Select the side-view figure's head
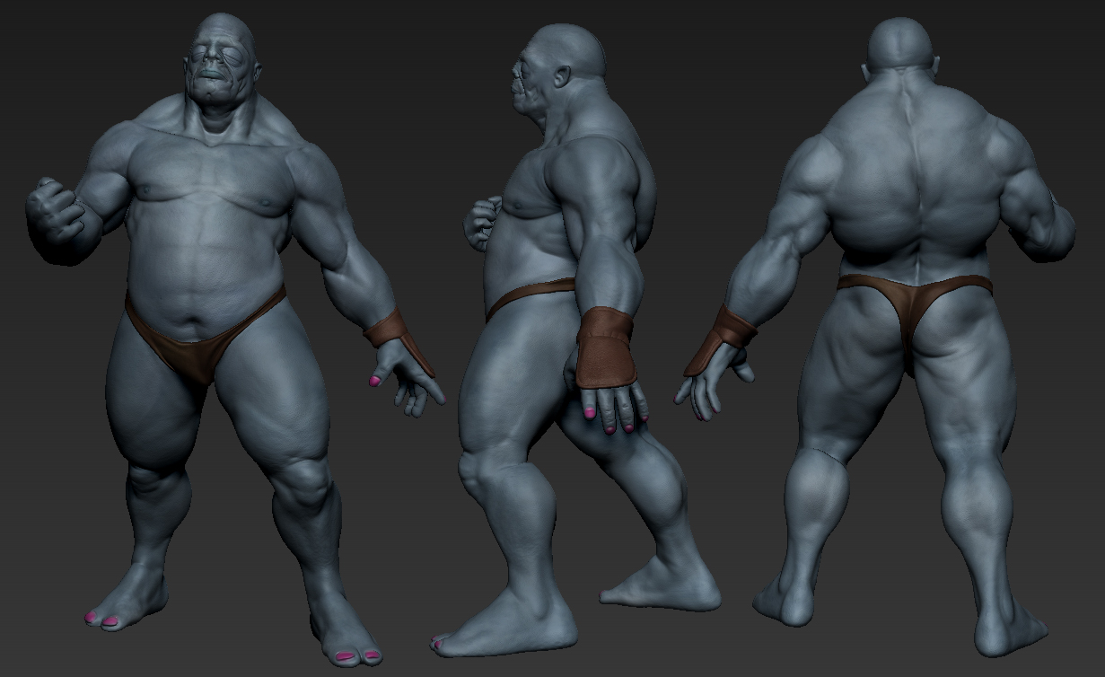Screen dimensions: 1105x677 tap(557, 70)
